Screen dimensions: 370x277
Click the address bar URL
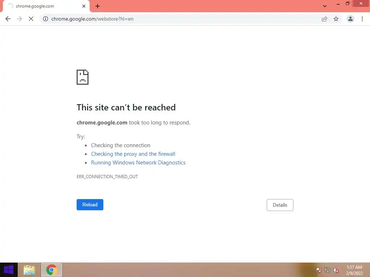[x=92, y=19]
